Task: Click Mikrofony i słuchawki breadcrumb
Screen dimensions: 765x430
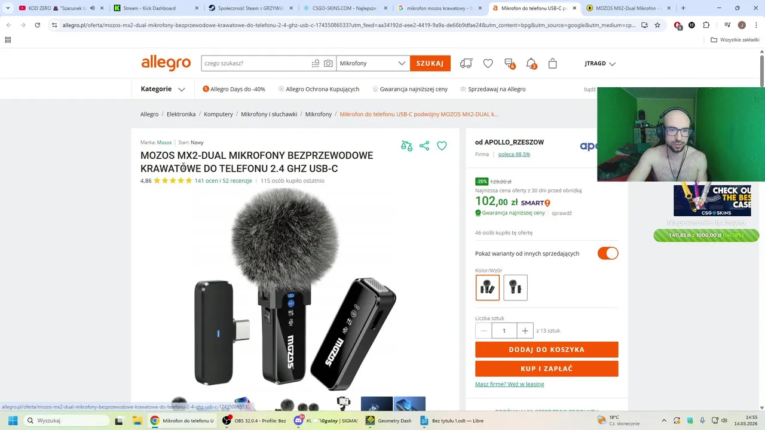Action: coord(269,114)
